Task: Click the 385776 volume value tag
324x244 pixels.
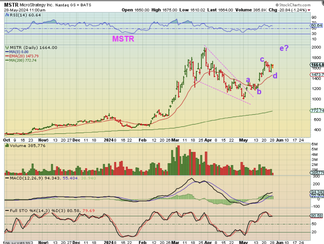Action: (317, 172)
